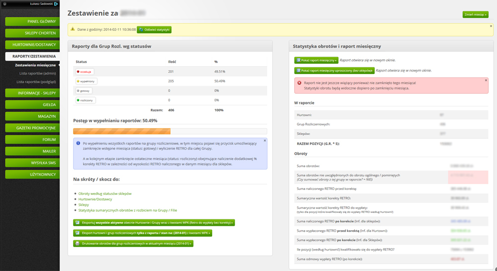Go to Lista raportów (admin) submenu
Screen dimensions: 497x271
[35, 73]
